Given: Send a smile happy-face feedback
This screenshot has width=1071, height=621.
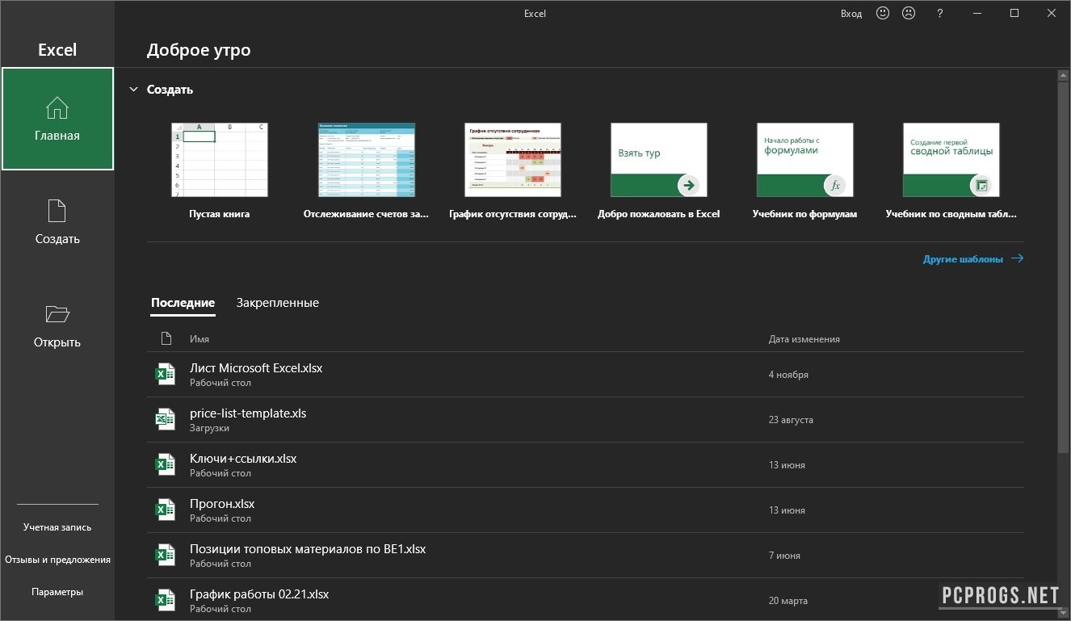Looking at the screenshot, I should (x=883, y=13).
